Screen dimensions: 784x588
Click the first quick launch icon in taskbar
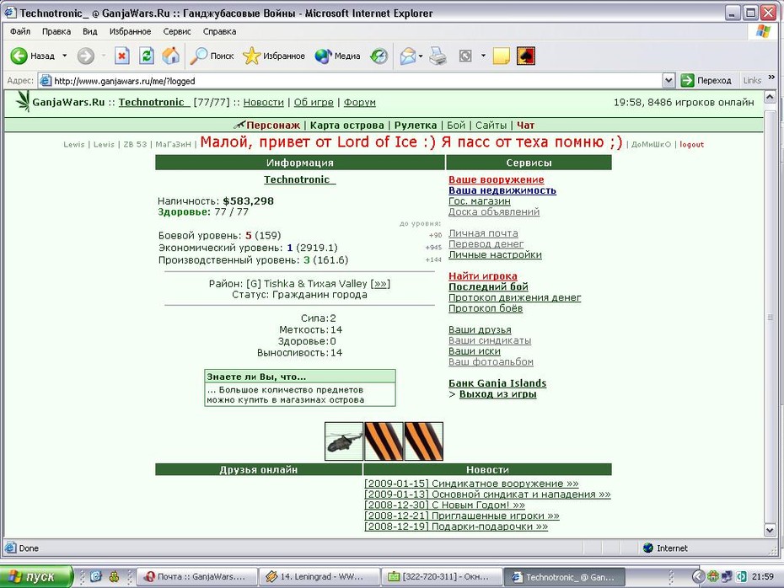click(x=96, y=577)
